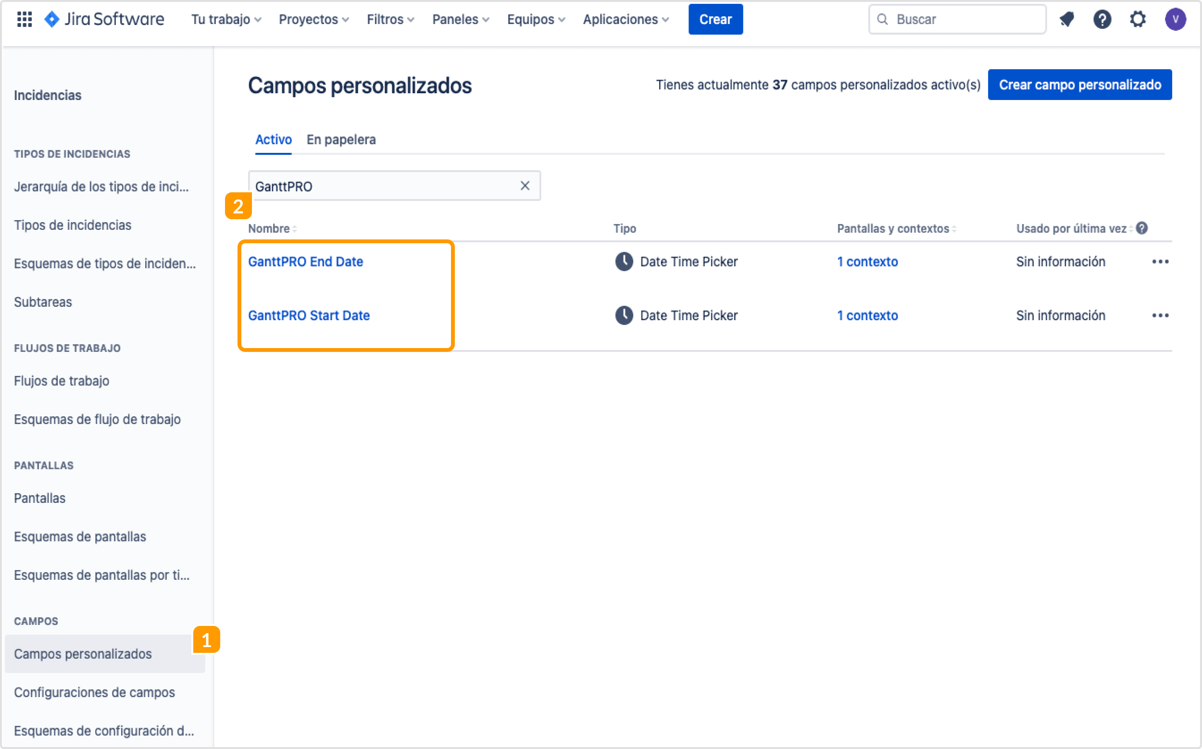Screen dimensions: 1202x749
Task: Switch to the Activo tab
Action: [x=274, y=140]
